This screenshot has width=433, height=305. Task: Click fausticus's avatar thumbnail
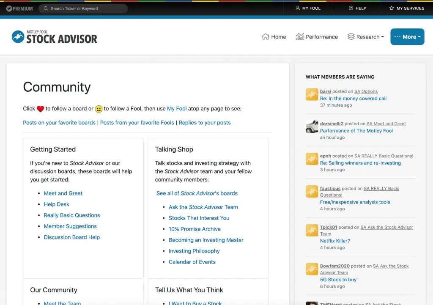coord(312,192)
